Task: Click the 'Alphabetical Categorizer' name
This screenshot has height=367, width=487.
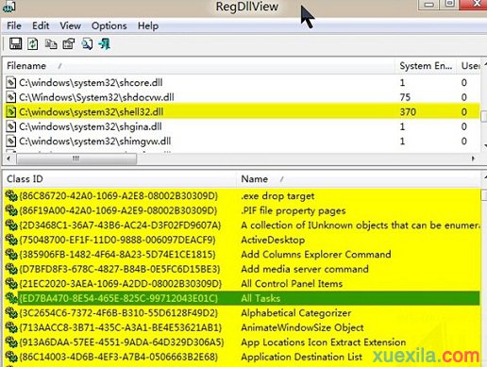Action: point(296,313)
